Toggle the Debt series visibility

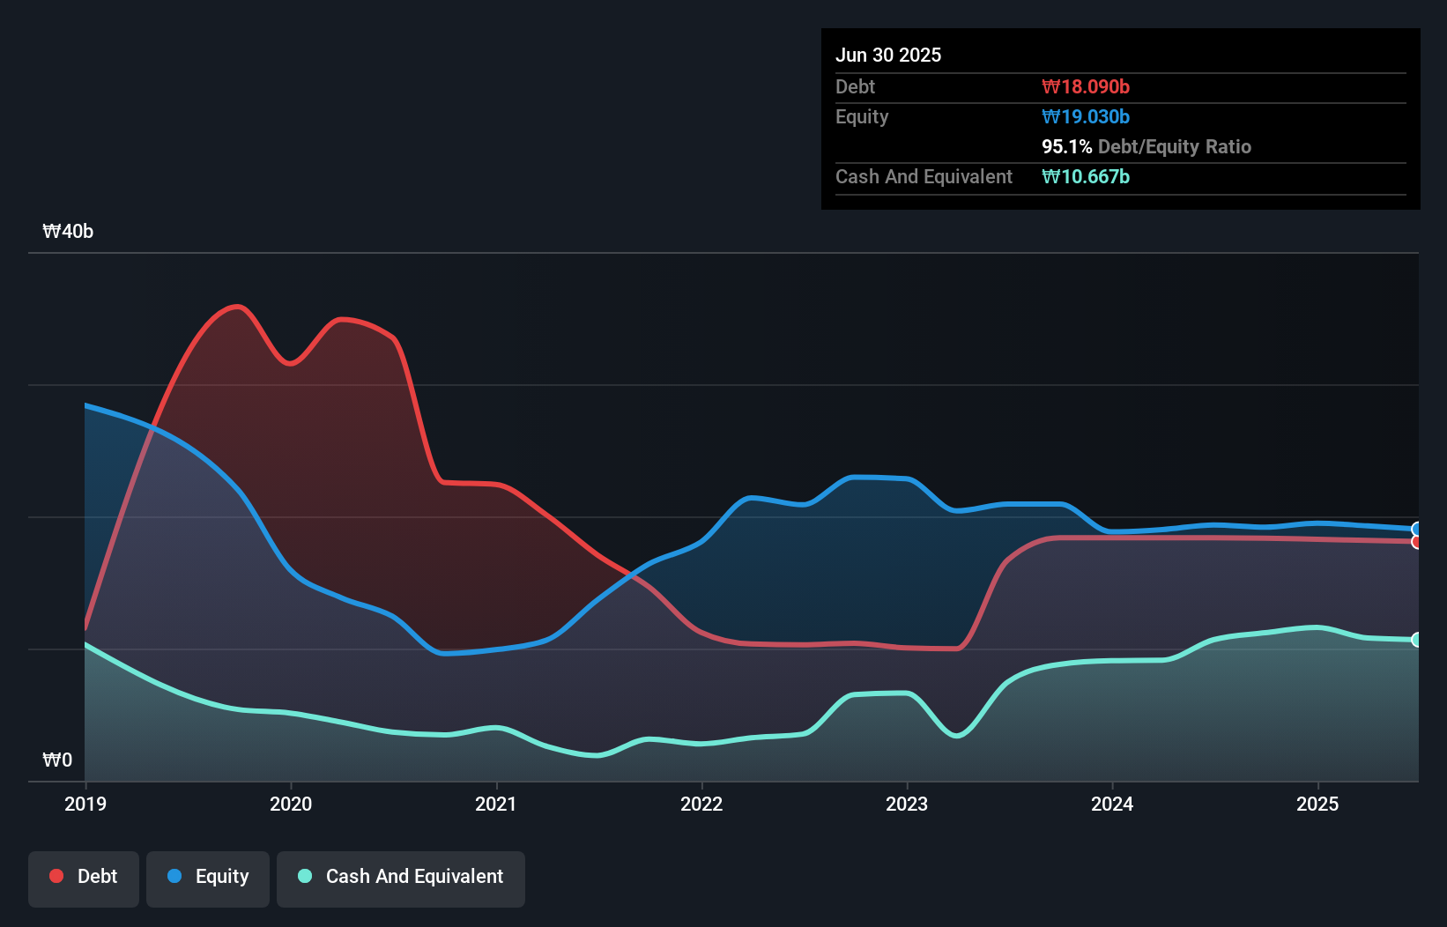[x=83, y=876]
